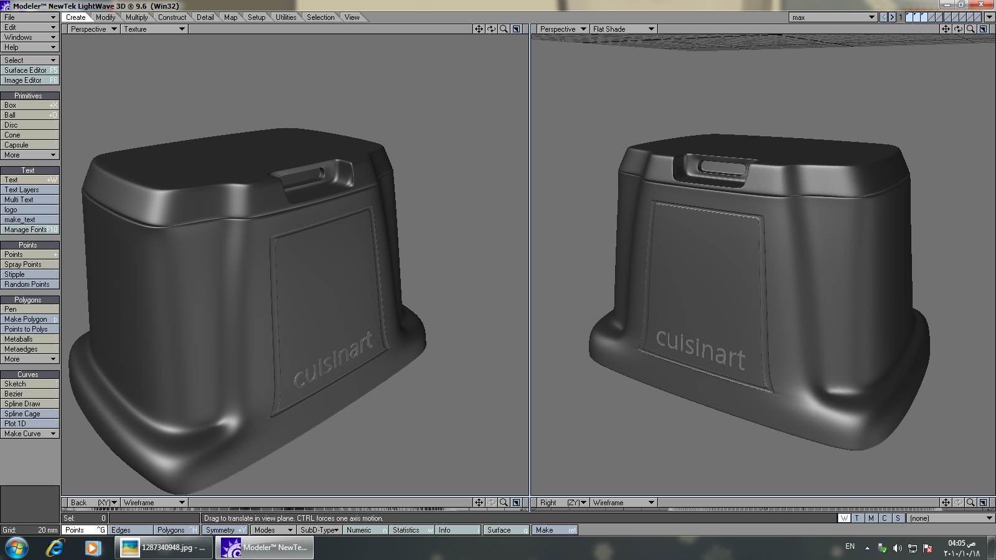
Task: Open the File menu
Action: [30, 17]
